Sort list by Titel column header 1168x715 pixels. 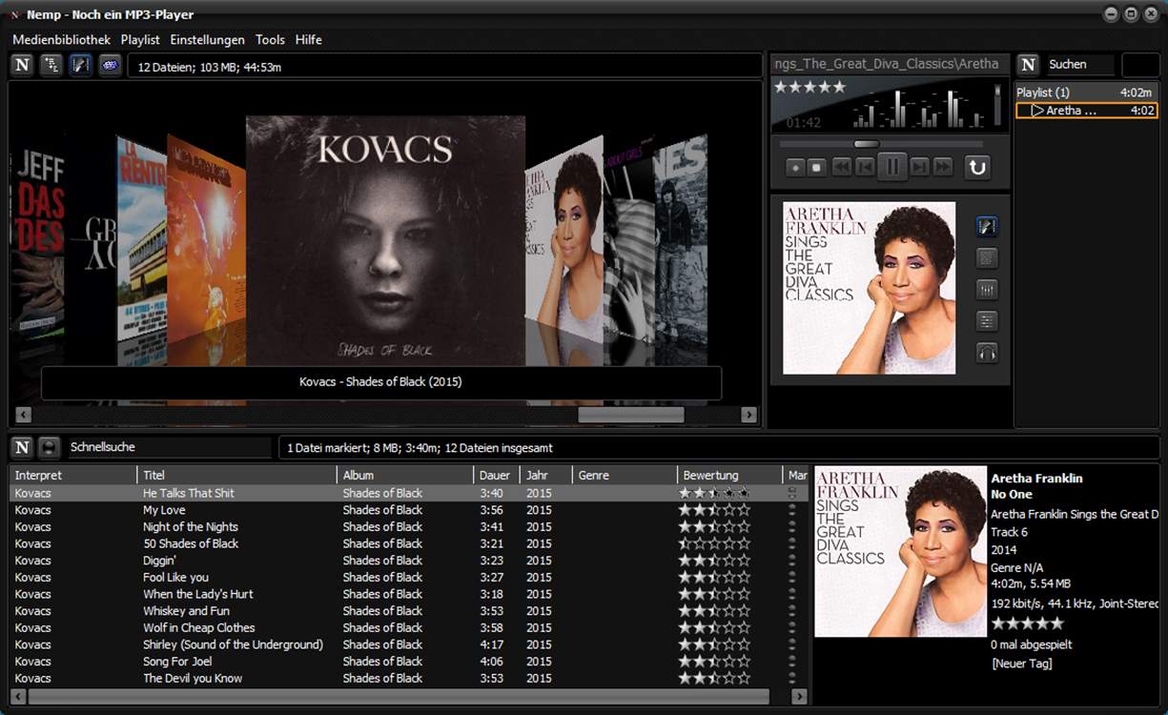[x=236, y=475]
